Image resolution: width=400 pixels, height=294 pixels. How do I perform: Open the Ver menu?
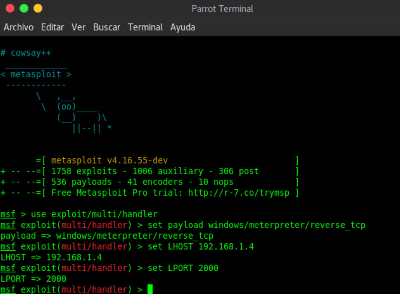[78, 27]
